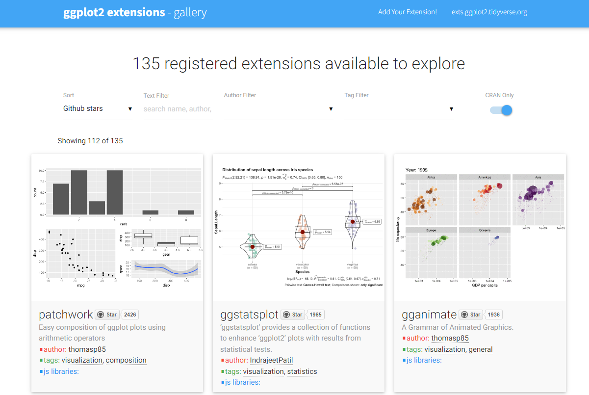Click the GitHub Star button for patchwork
Viewport: 589px width, 395px height.
tap(107, 315)
